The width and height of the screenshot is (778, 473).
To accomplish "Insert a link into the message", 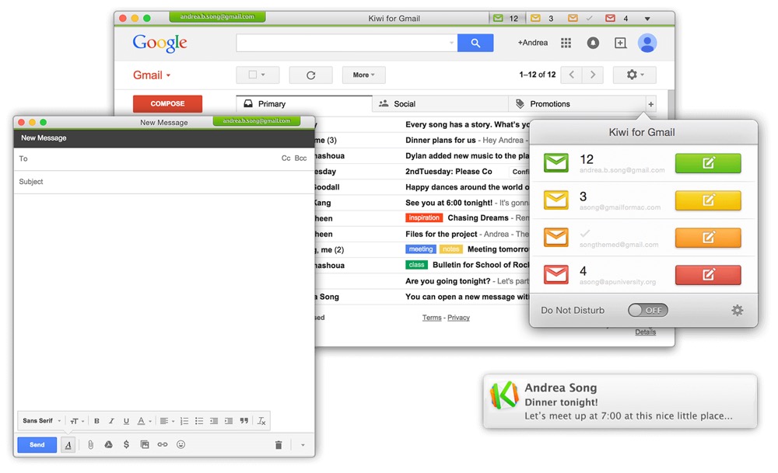I will [x=163, y=445].
